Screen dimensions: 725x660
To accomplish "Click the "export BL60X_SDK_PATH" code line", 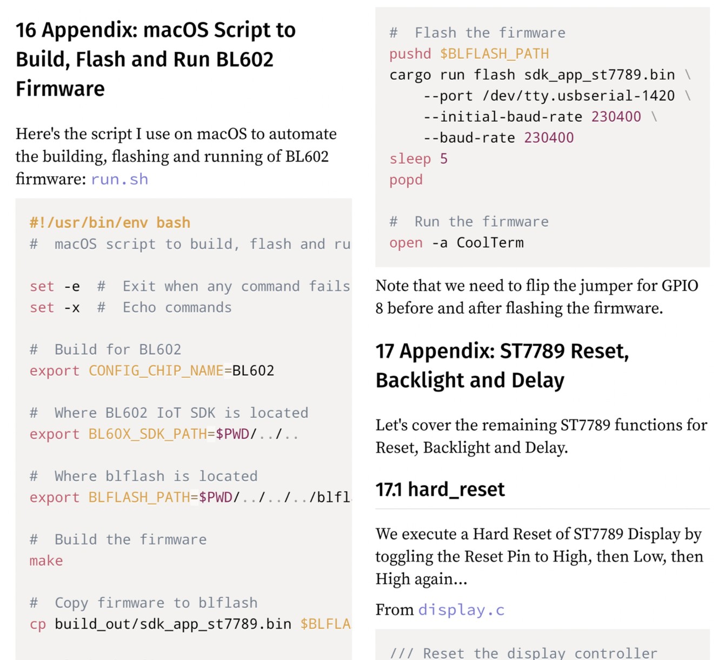I will [x=163, y=434].
